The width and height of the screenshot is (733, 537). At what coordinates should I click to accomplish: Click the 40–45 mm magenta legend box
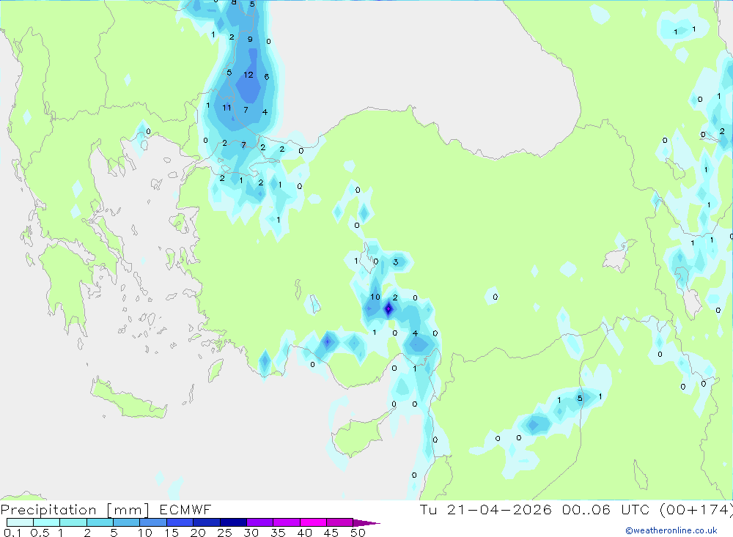[313, 522]
